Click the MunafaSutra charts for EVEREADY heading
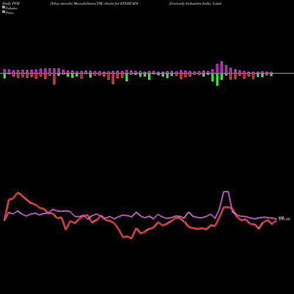 coord(94,4)
